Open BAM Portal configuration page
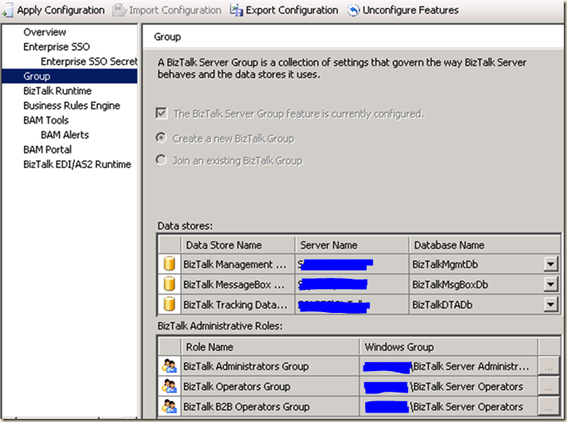The width and height of the screenshot is (567, 422). coord(47,150)
